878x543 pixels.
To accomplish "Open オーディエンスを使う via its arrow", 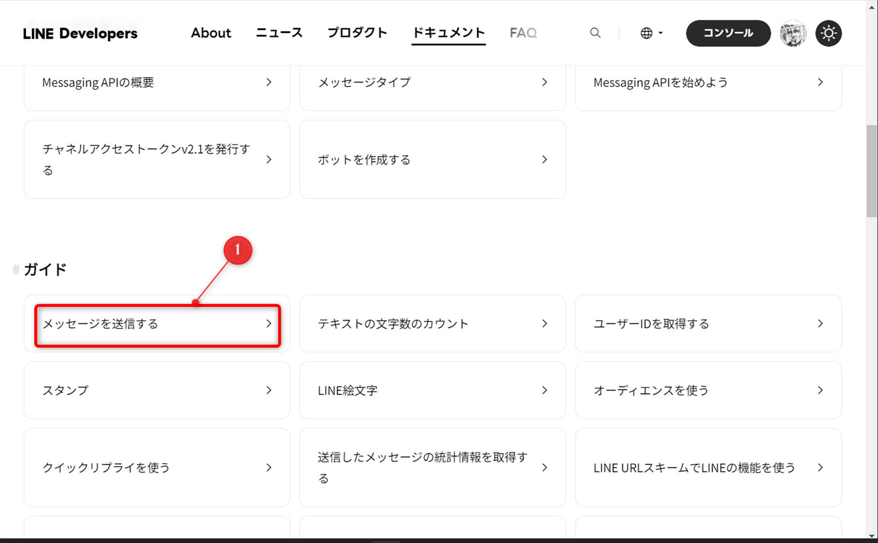I will point(821,390).
